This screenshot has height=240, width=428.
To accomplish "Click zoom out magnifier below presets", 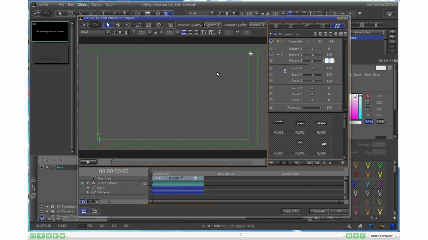I will pos(324,163).
